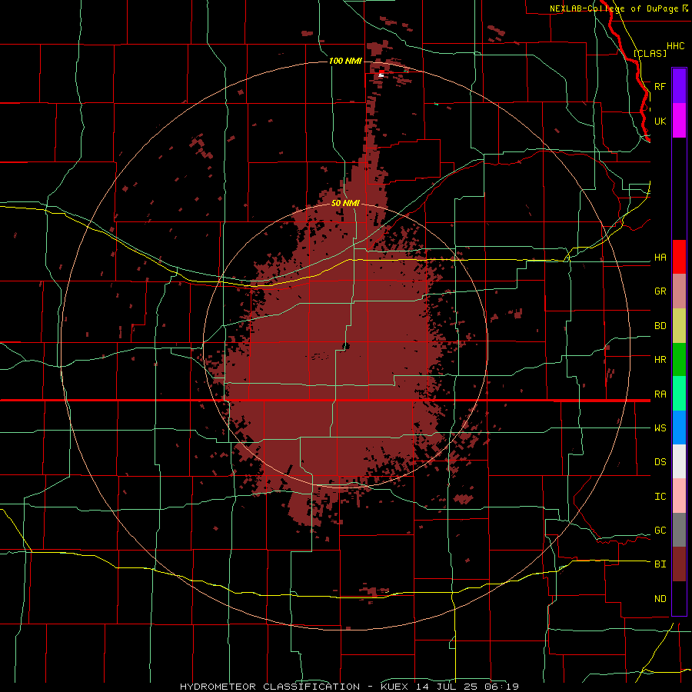Image resolution: width=692 pixels, height=692 pixels.
Task: Click the red HA legend swatch
Action: coord(679,257)
